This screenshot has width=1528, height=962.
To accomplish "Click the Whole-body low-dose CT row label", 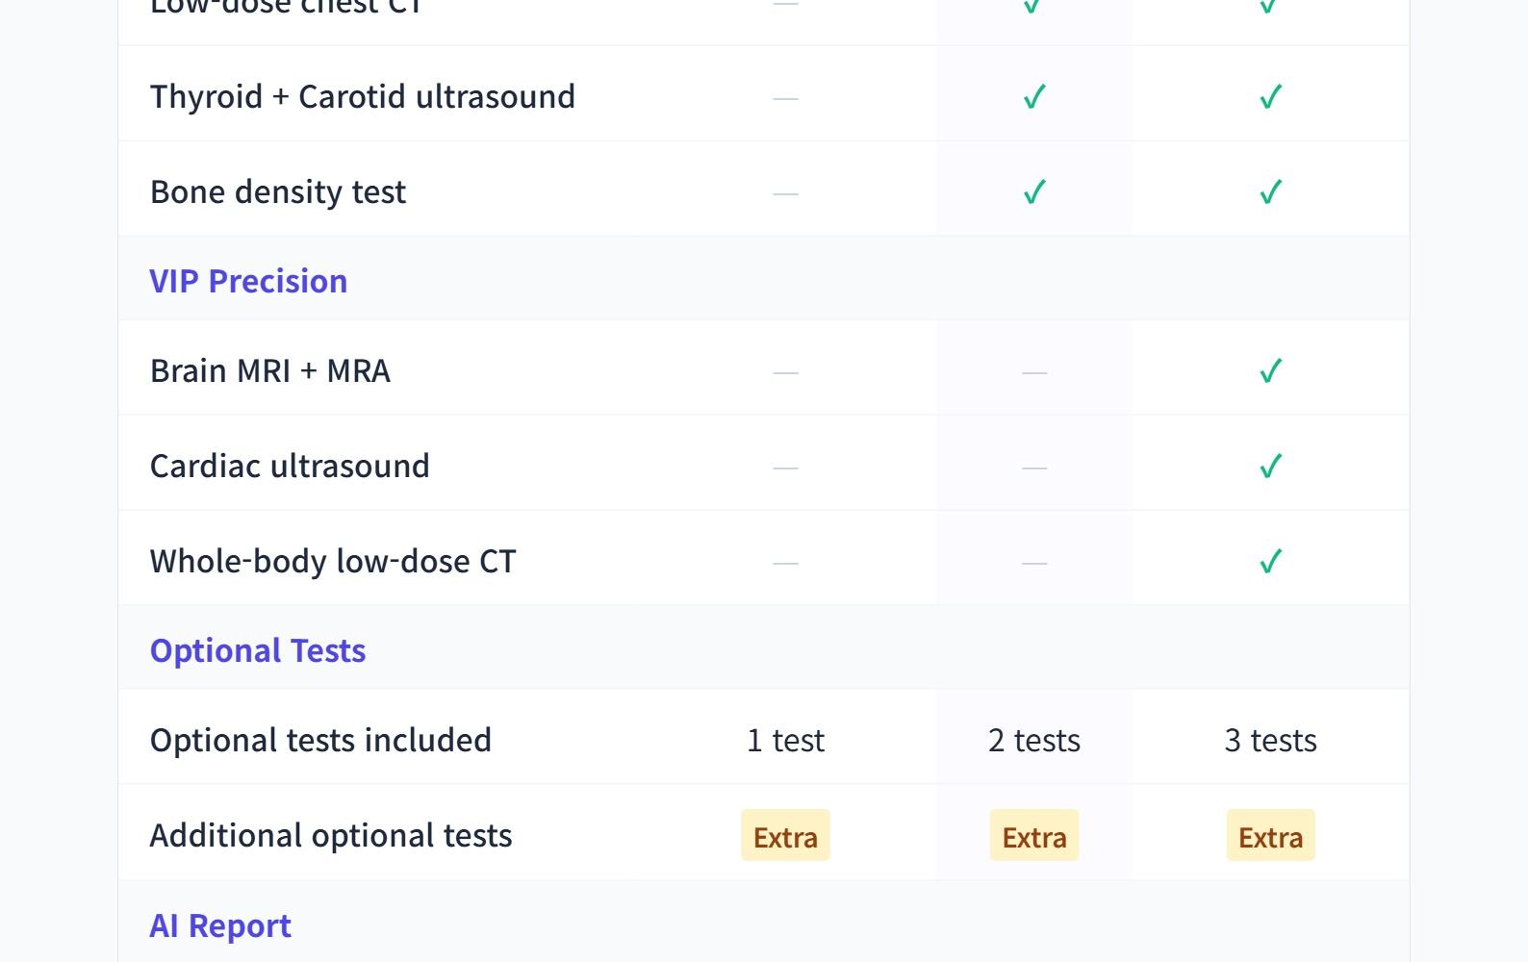I will tap(333, 562).
